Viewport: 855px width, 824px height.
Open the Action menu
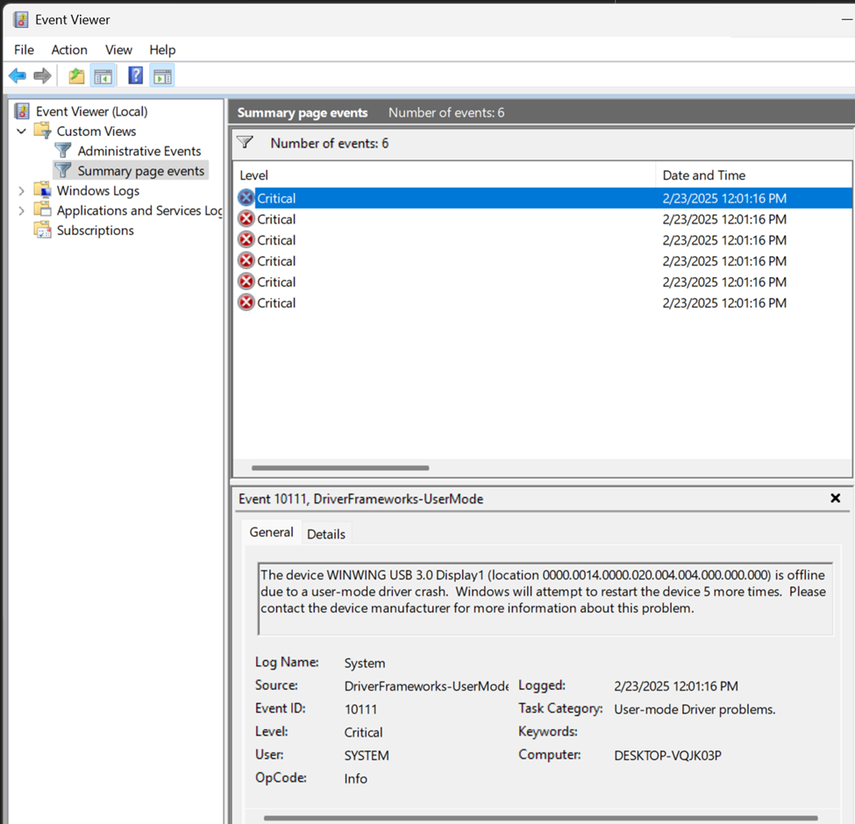tap(69, 50)
